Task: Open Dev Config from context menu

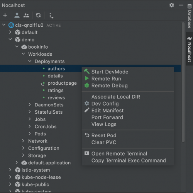Action: pyautogui.click(x=128, y=104)
